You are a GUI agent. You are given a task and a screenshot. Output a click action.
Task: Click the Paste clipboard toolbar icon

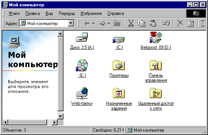click(152, 23)
